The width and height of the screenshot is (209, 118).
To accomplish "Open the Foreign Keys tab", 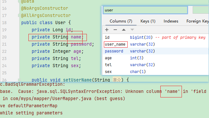I will (x=198, y=21).
